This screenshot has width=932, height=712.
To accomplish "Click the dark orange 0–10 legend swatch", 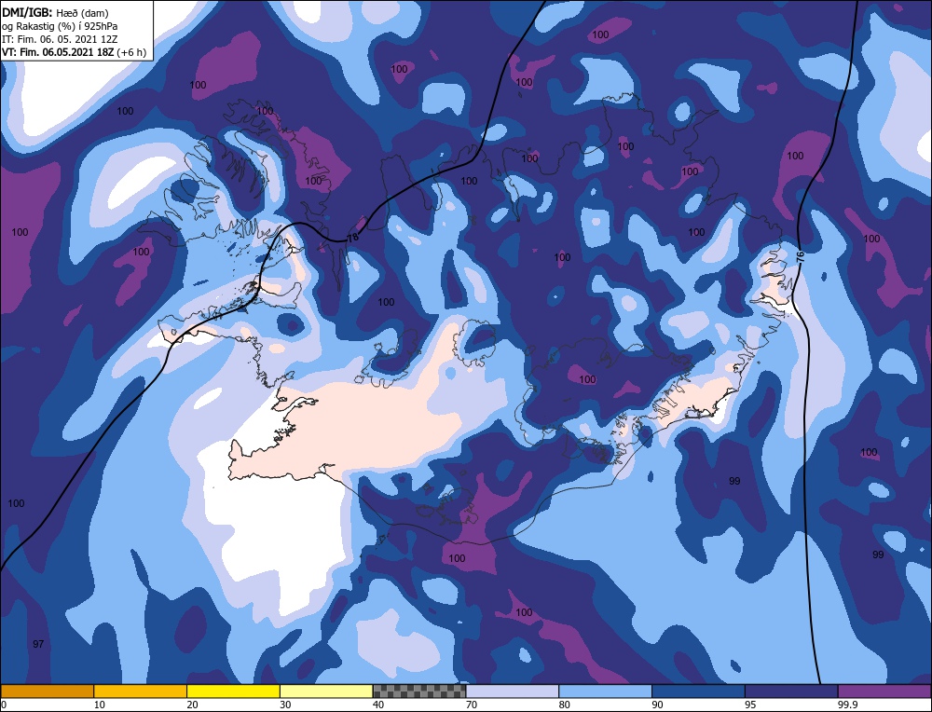I will tap(48, 691).
